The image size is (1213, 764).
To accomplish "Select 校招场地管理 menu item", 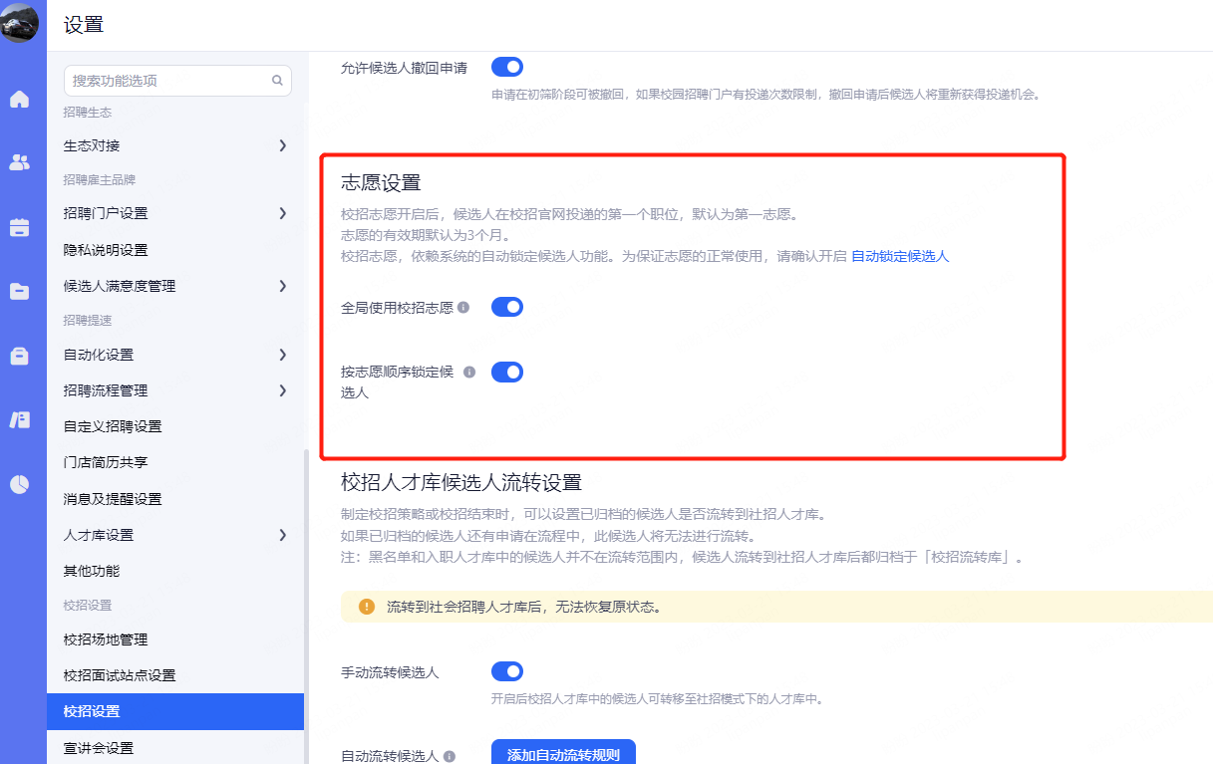I will (x=106, y=639).
